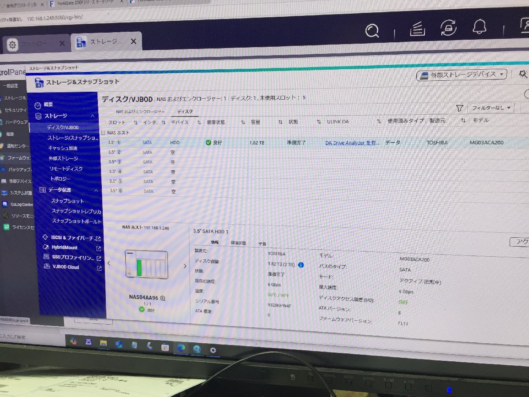Sort by the スロット column arrows
The image size is (529, 397).
135,122
